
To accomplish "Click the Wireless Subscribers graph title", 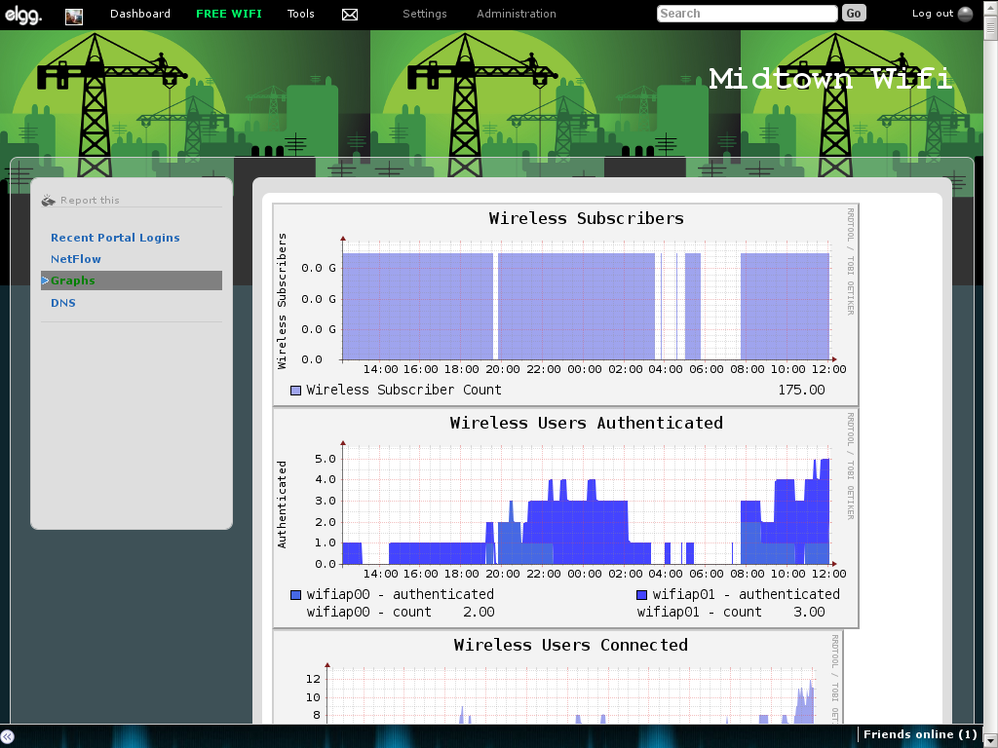I will pyautogui.click(x=586, y=219).
